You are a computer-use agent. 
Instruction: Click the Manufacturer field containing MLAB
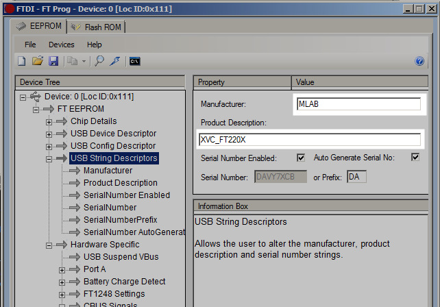click(358, 104)
